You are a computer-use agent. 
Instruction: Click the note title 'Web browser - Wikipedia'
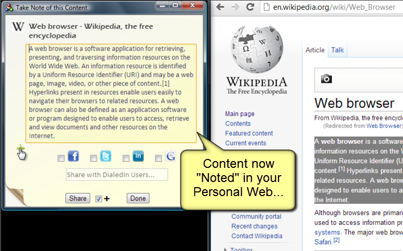pyautogui.click(x=91, y=31)
